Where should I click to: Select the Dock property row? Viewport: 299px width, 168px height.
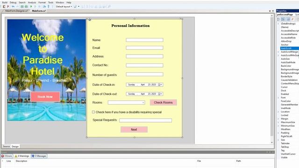[x=290, y=91]
